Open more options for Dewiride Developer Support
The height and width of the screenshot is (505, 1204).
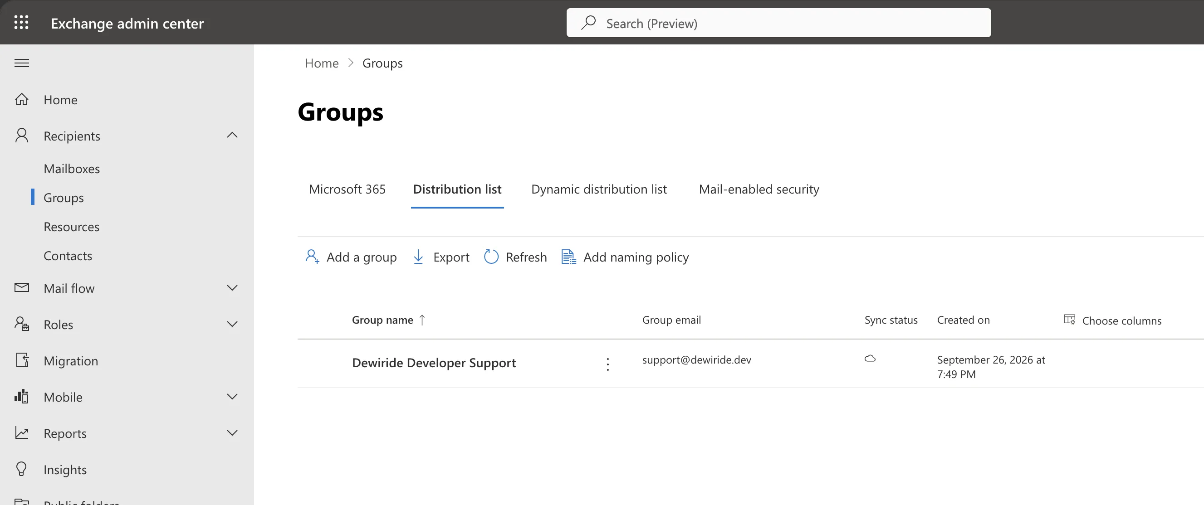pyautogui.click(x=607, y=364)
